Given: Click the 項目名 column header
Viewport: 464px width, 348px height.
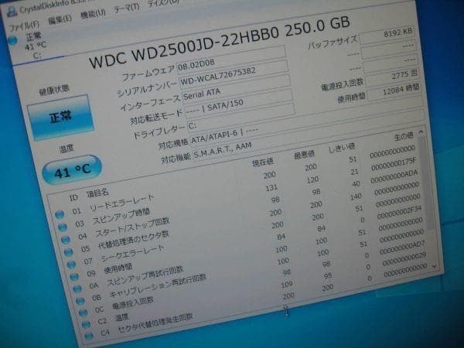Looking at the screenshot, I should pyautogui.click(x=97, y=194).
